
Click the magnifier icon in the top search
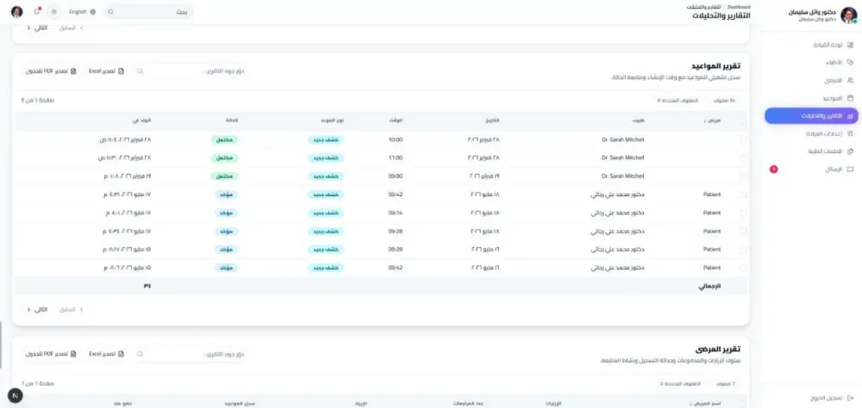coord(111,11)
